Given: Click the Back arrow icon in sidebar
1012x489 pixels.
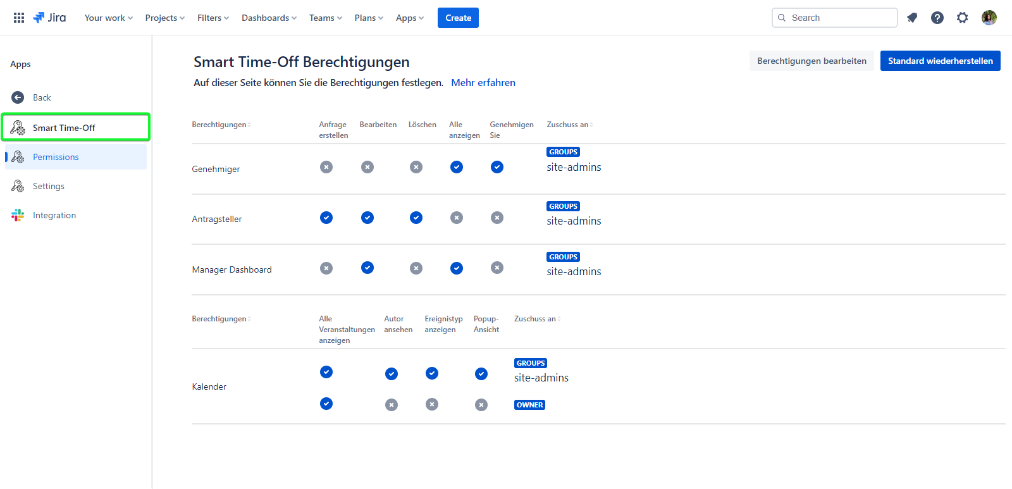Looking at the screenshot, I should click(x=18, y=97).
